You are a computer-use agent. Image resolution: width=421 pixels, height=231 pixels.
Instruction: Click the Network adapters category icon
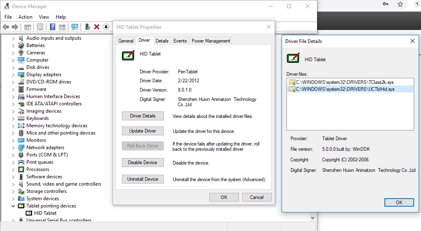coord(21,148)
